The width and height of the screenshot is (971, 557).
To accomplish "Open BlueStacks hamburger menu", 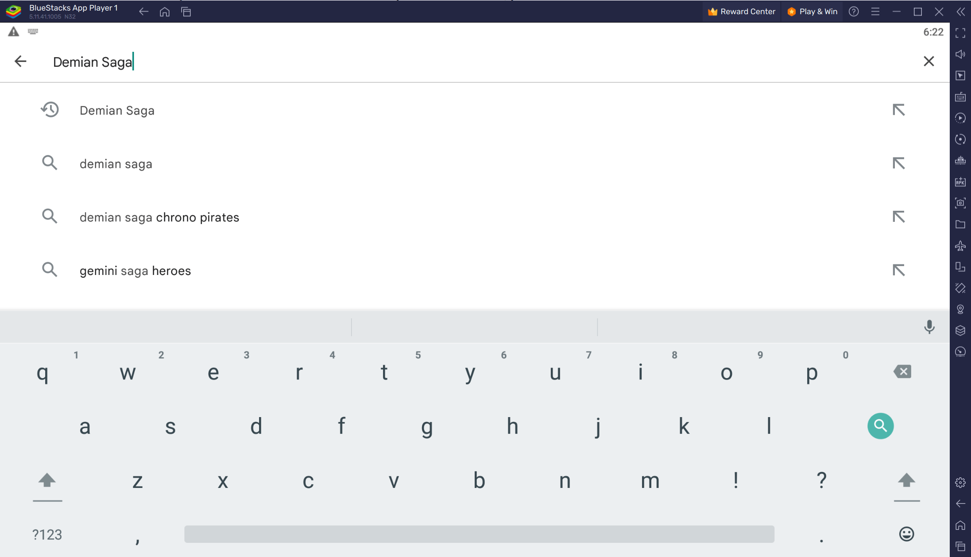I will click(875, 12).
